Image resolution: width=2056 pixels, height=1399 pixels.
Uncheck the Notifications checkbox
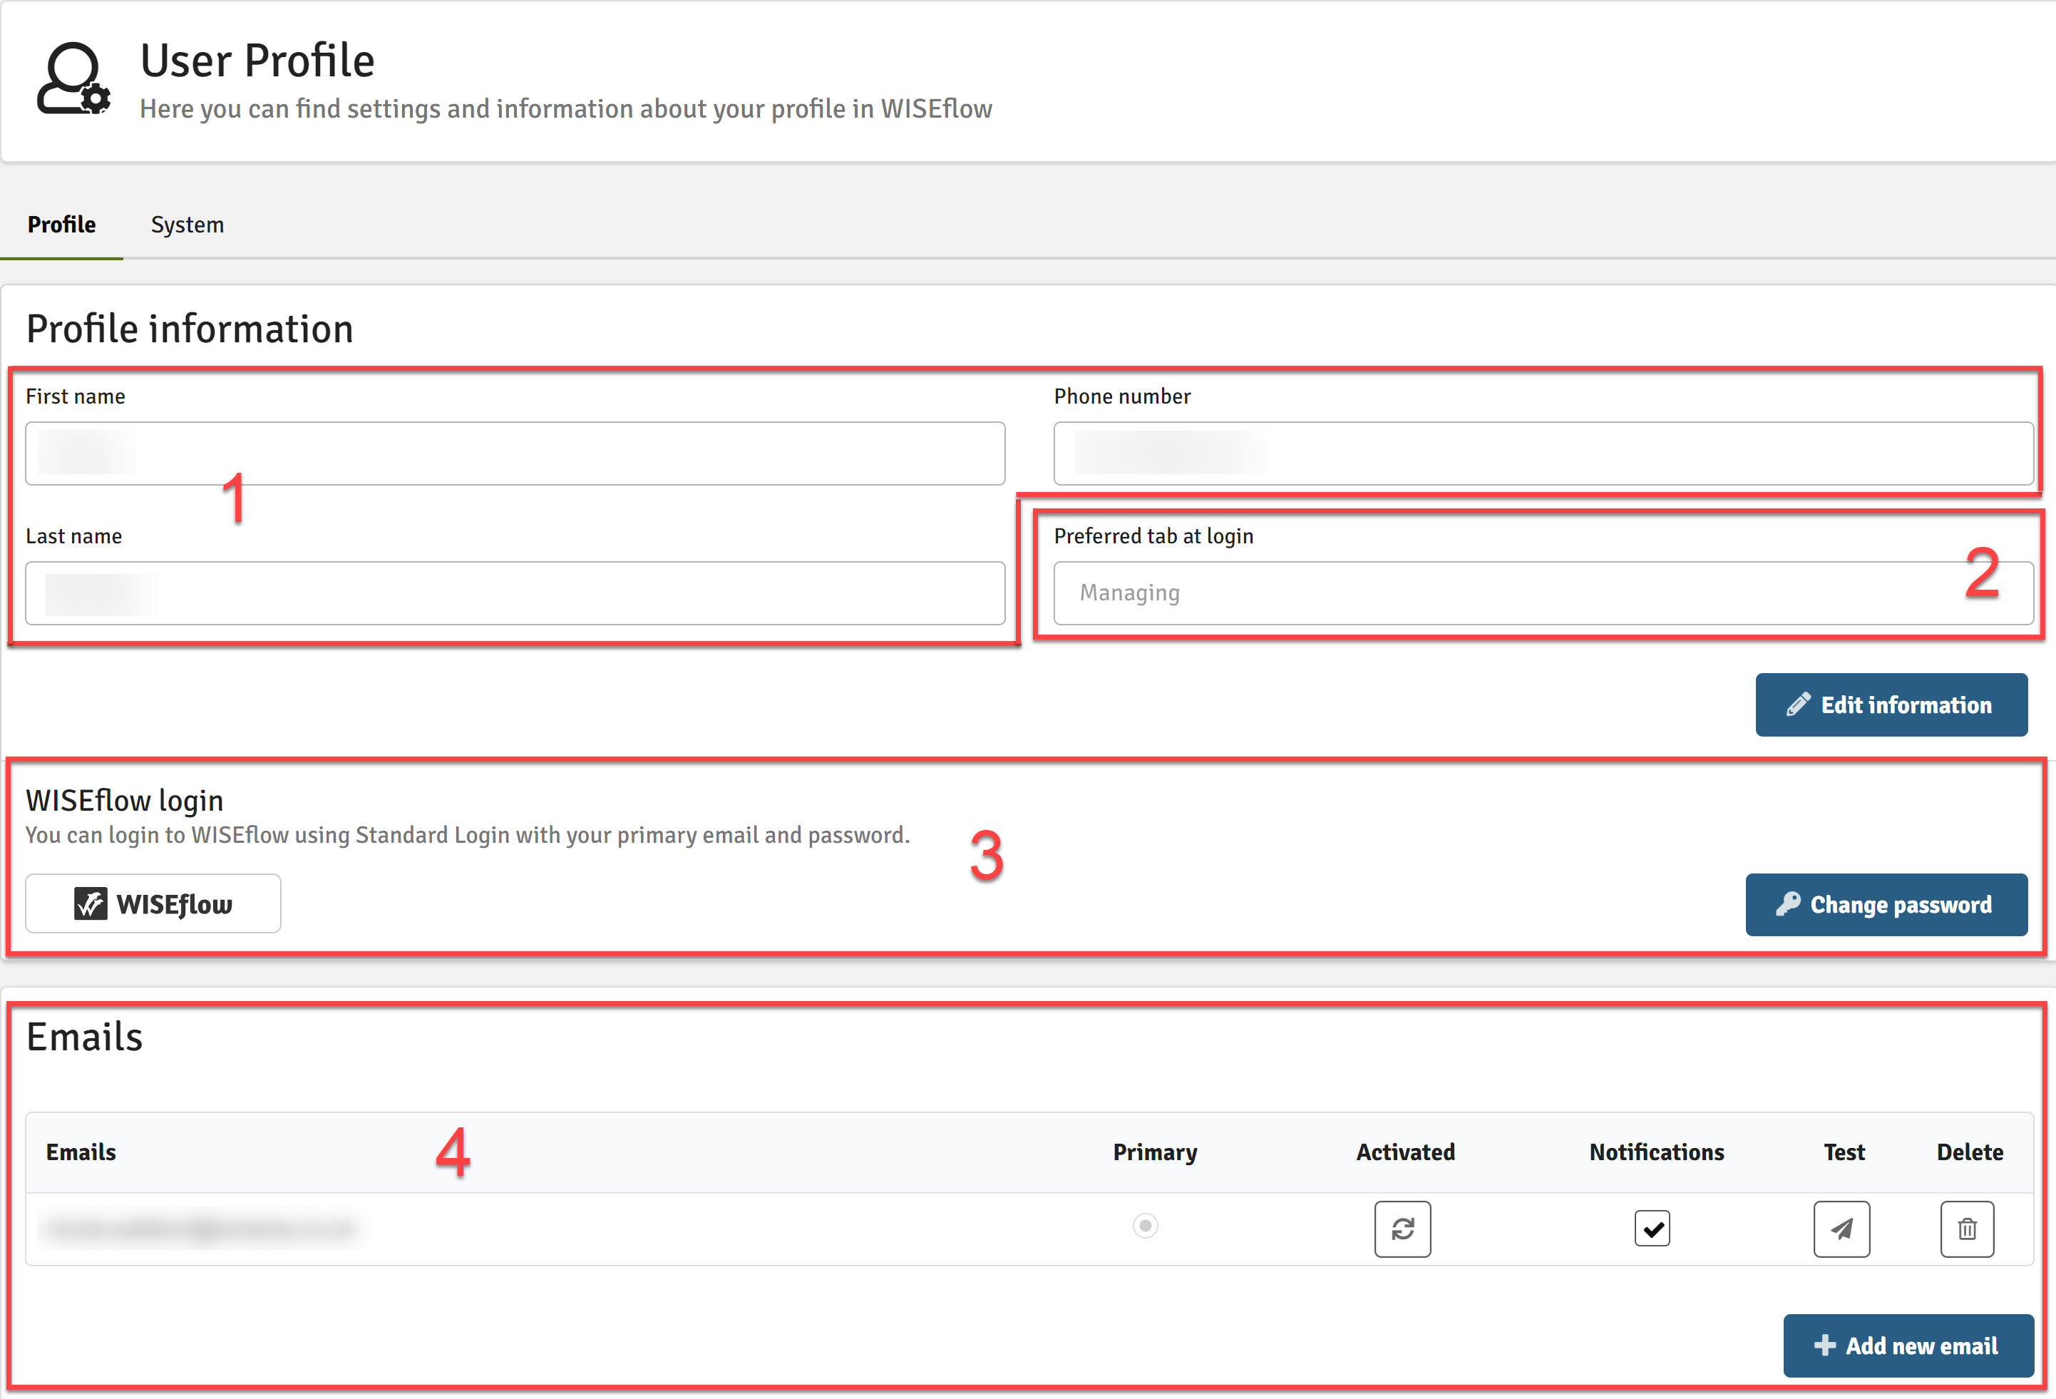click(x=1652, y=1228)
